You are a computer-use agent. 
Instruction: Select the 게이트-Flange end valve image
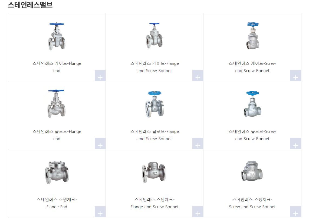[57, 36]
